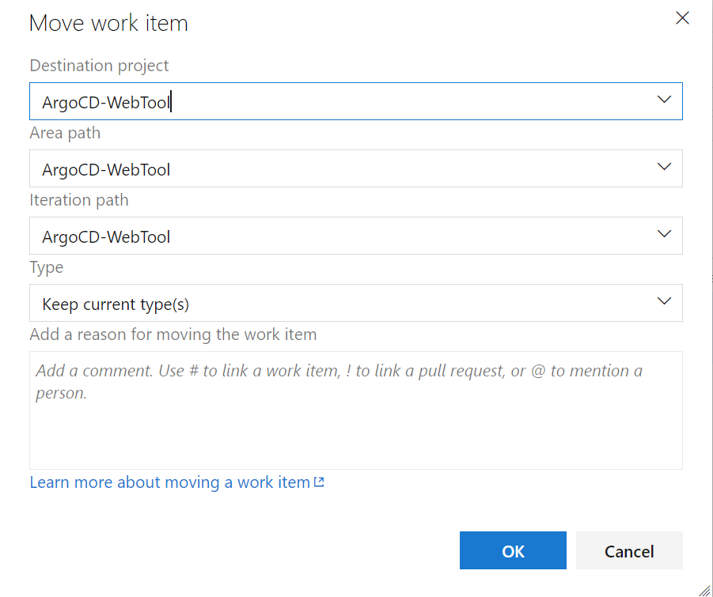This screenshot has width=713, height=597.
Task: Close the Move work item dialog
Action: [x=682, y=18]
